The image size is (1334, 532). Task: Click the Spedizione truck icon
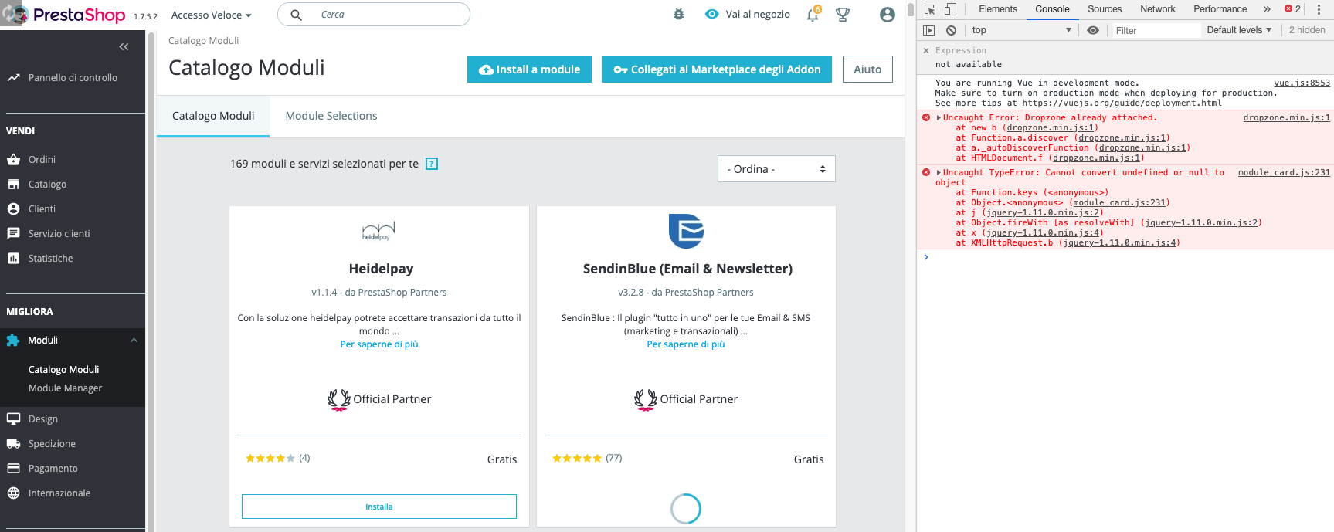13,444
